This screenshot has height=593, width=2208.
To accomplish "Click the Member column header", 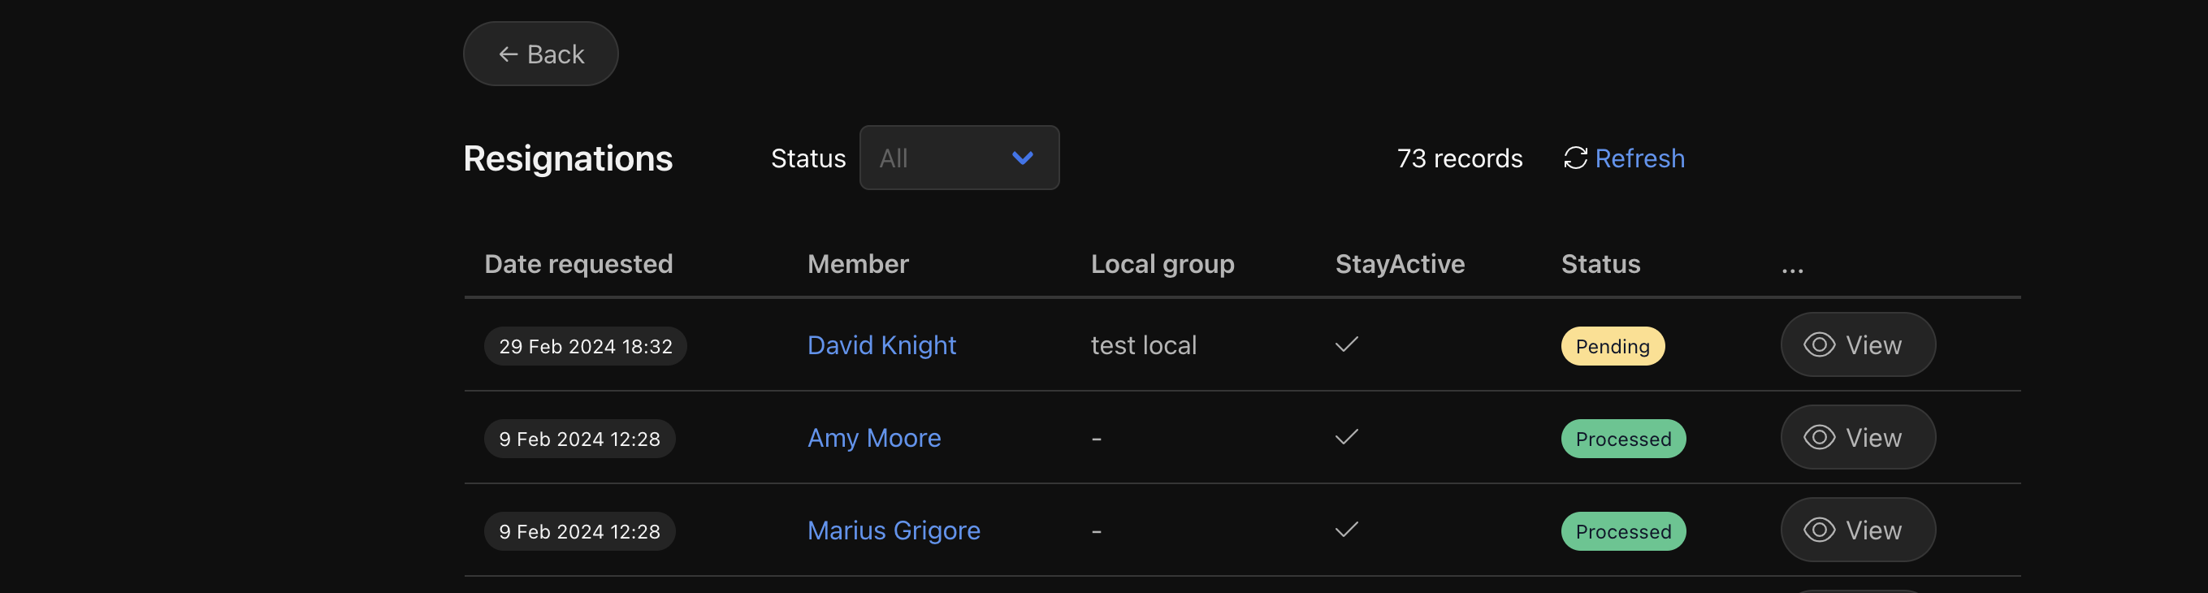I will point(858,264).
